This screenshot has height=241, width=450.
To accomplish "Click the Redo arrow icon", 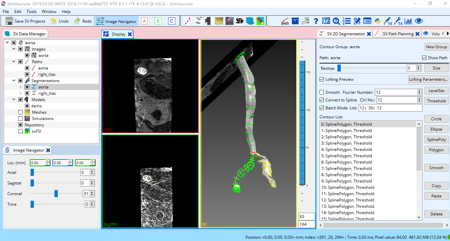I will point(77,21).
